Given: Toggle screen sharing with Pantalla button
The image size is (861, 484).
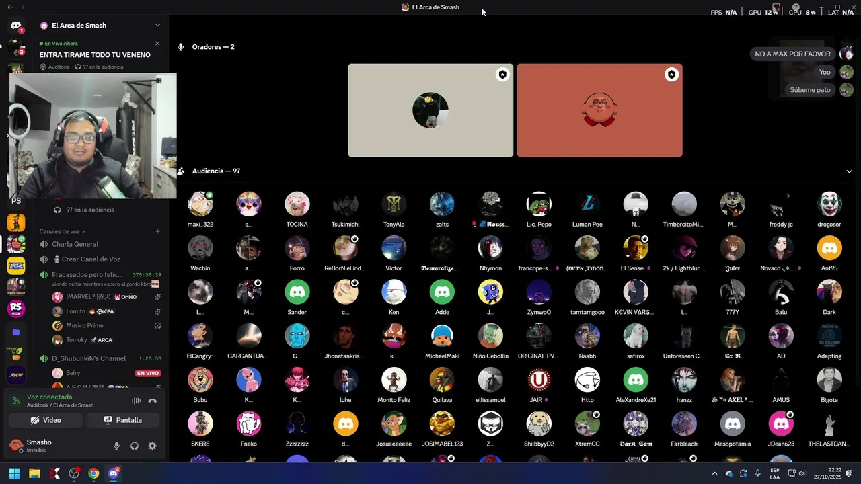Looking at the screenshot, I should [122, 420].
